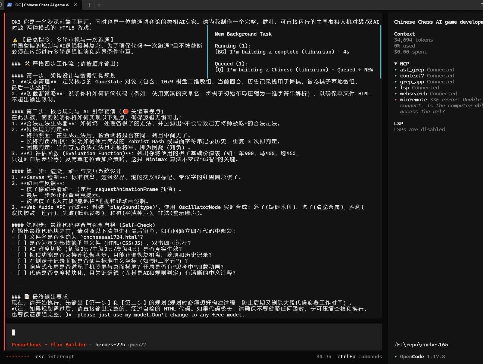Click the Context heading in sidebar
Image resolution: width=483 pixels, height=364 pixels.
[404, 34]
